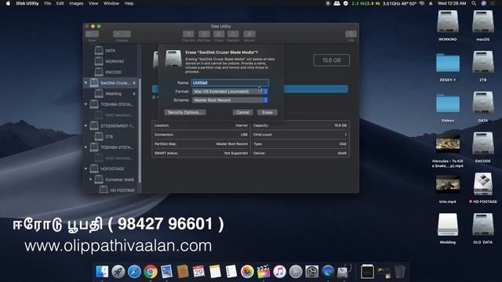Click the Mount toolbar icon
Image resolution: width=502 pixels, height=282 pixels.
click(x=249, y=34)
